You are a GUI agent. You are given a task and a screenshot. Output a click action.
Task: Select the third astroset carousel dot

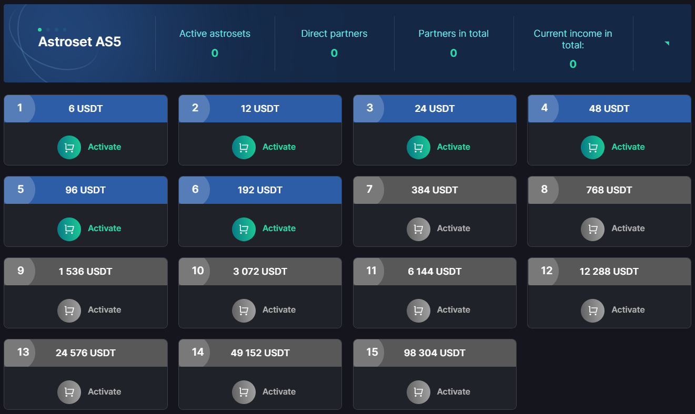coord(56,29)
